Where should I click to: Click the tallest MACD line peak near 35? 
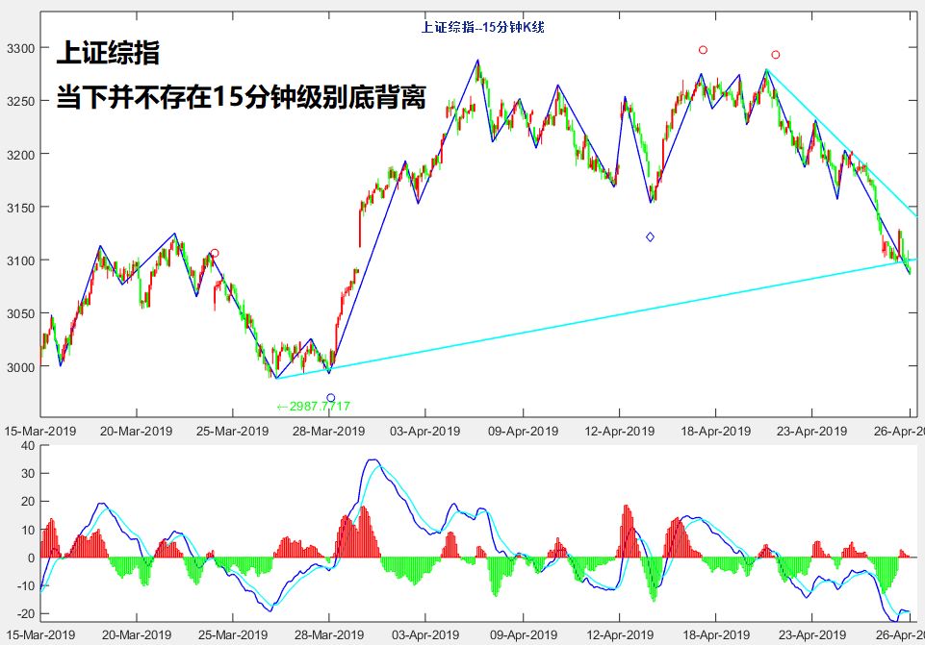point(373,460)
